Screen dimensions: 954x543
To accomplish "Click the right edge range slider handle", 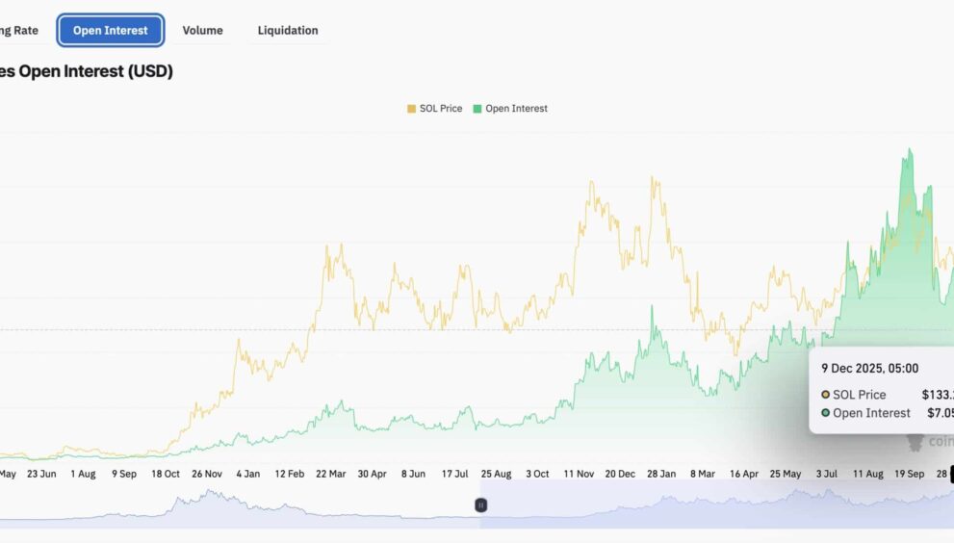I will pyautogui.click(x=951, y=474).
